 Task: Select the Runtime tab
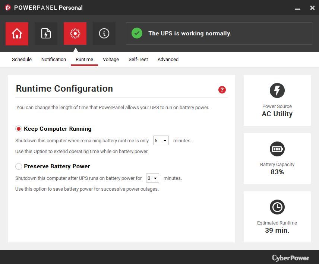pyautogui.click(x=84, y=59)
